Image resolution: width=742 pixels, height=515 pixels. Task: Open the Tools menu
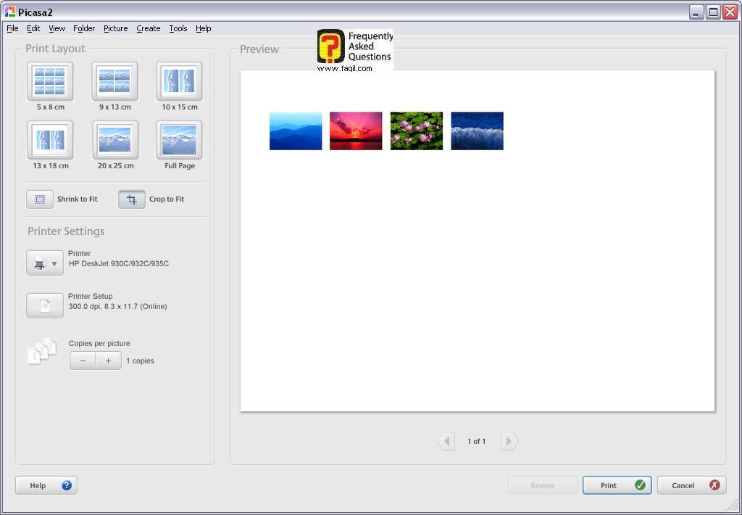[178, 28]
